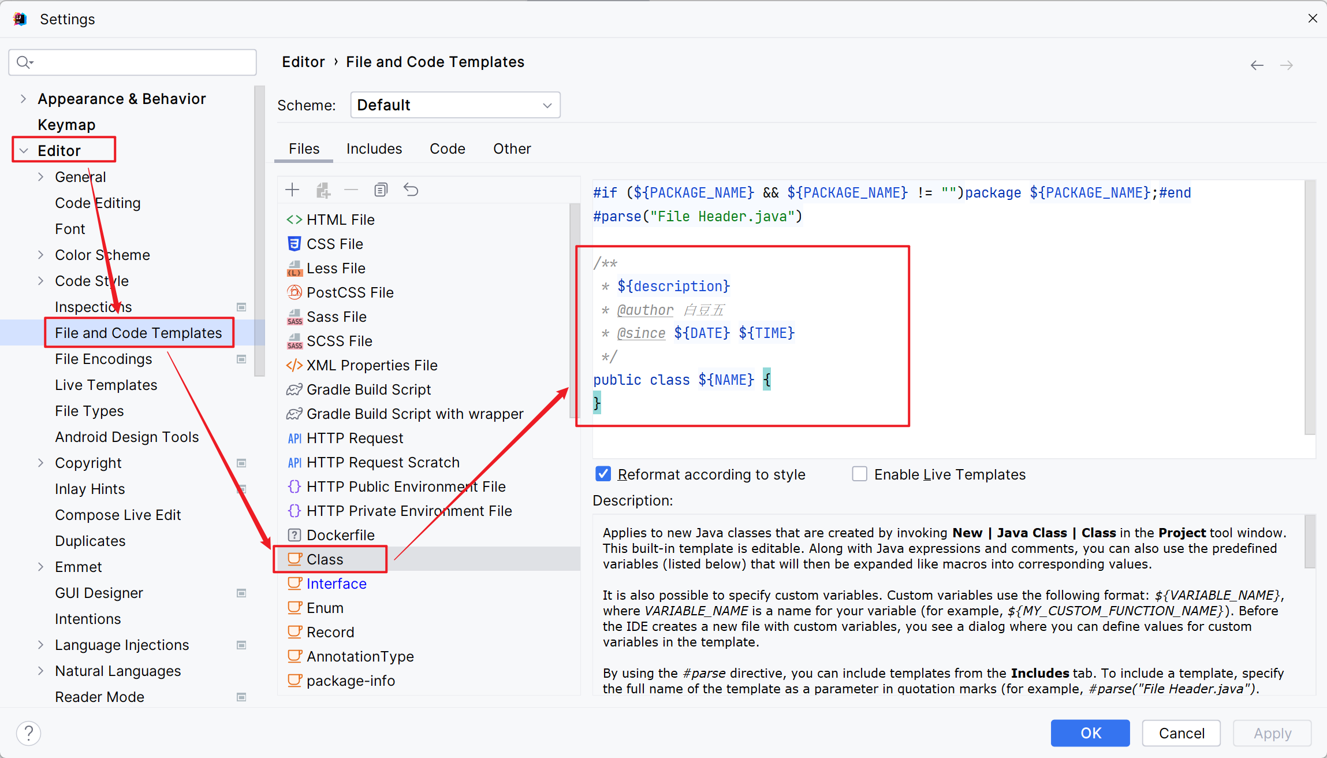Click the add template plus icon

coord(293,189)
